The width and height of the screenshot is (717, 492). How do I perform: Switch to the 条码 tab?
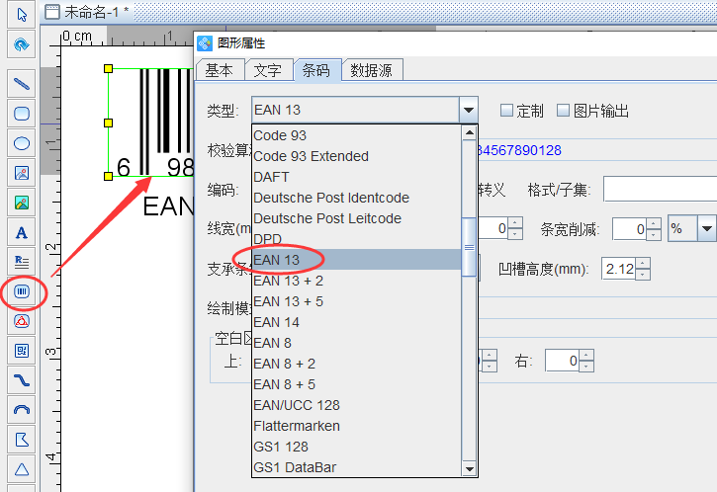[316, 70]
